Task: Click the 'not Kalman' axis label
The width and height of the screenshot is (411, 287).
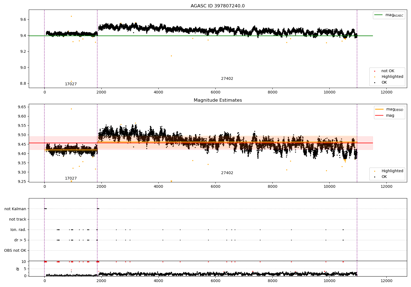Action: coord(15,209)
